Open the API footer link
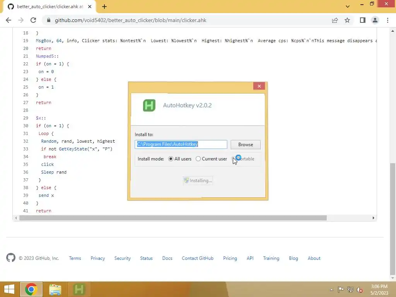This screenshot has height=297, width=396. (250, 258)
